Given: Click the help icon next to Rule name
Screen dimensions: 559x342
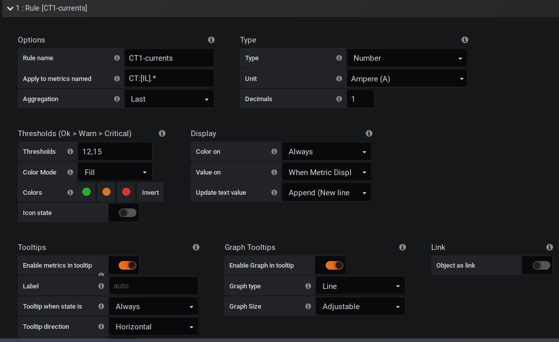Looking at the screenshot, I should coord(117,58).
